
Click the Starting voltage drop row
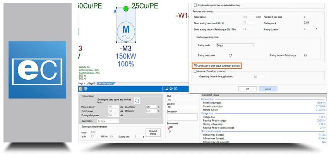264,124
